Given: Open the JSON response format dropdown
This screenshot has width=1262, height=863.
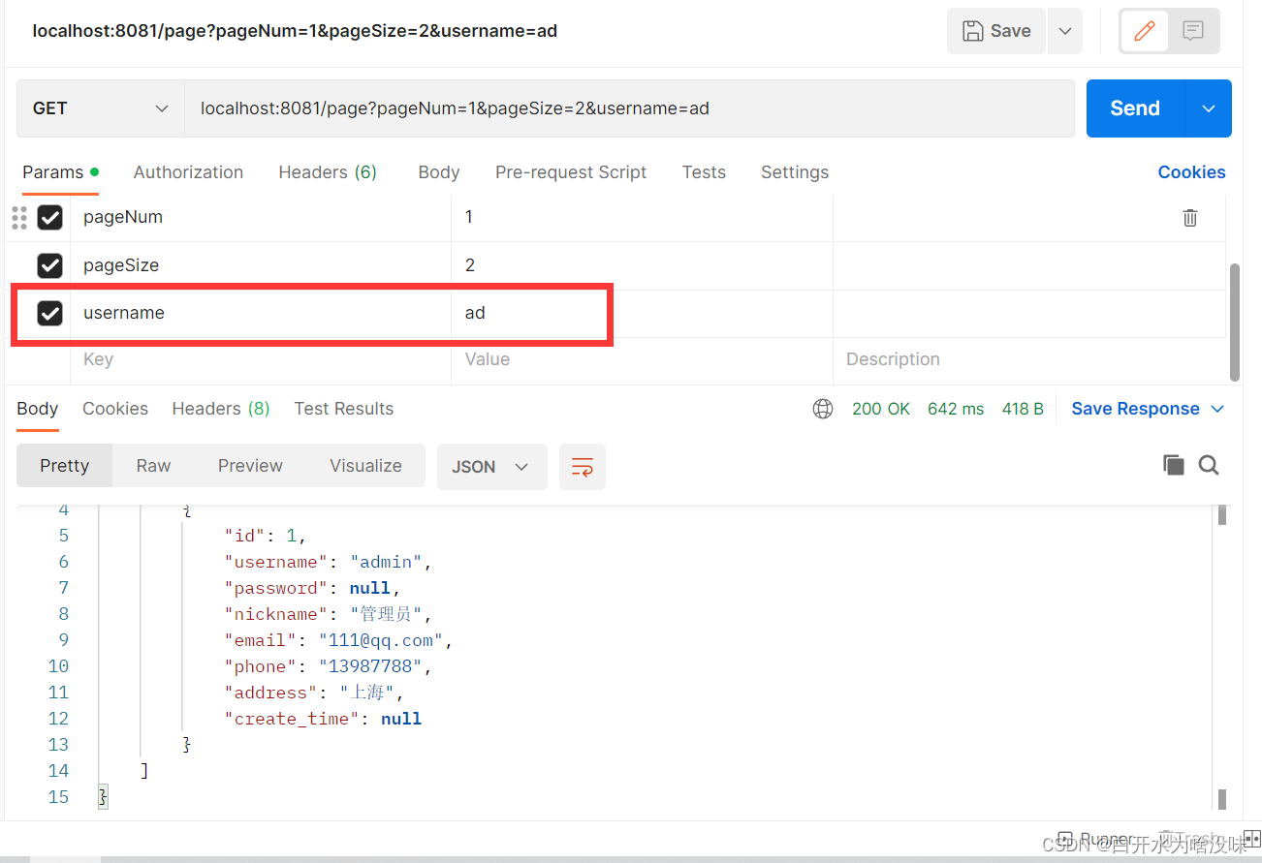Looking at the screenshot, I should click(491, 466).
